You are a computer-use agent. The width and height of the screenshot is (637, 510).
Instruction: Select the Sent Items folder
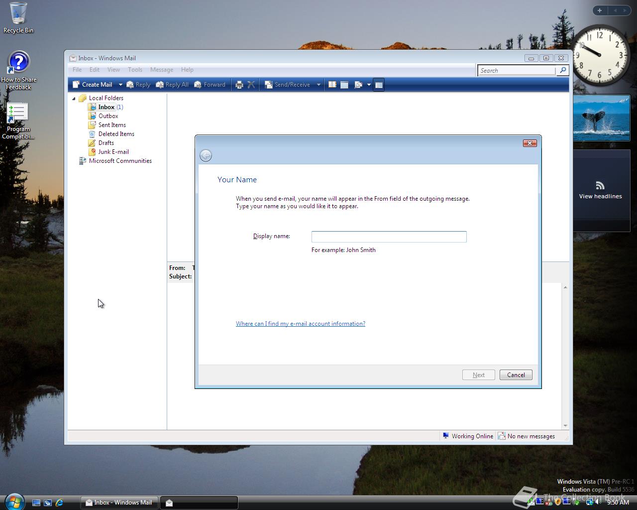[x=107, y=125]
